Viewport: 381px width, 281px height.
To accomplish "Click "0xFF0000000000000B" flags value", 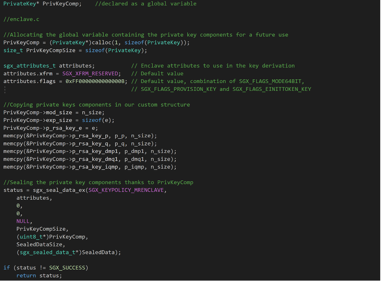I will pos(95,82).
